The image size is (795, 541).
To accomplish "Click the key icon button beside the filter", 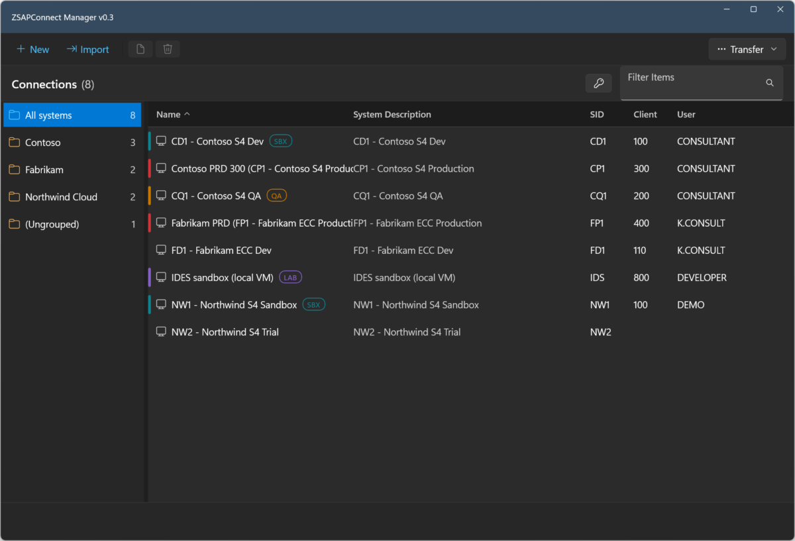I will [598, 83].
